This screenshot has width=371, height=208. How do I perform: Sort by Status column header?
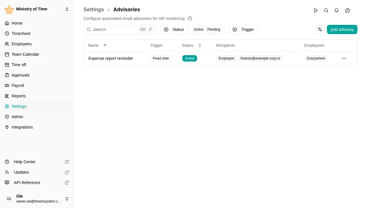192,45
